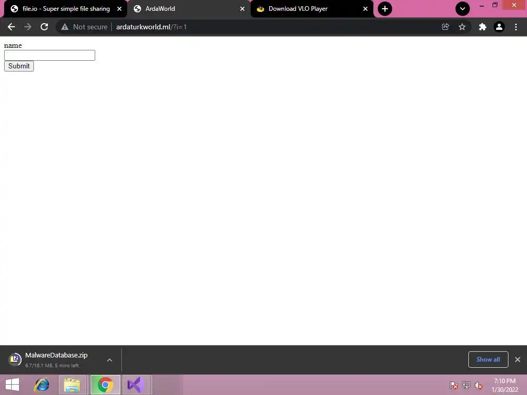527x395 pixels.
Task: Launch Internet Explorer from taskbar
Action: pos(42,385)
